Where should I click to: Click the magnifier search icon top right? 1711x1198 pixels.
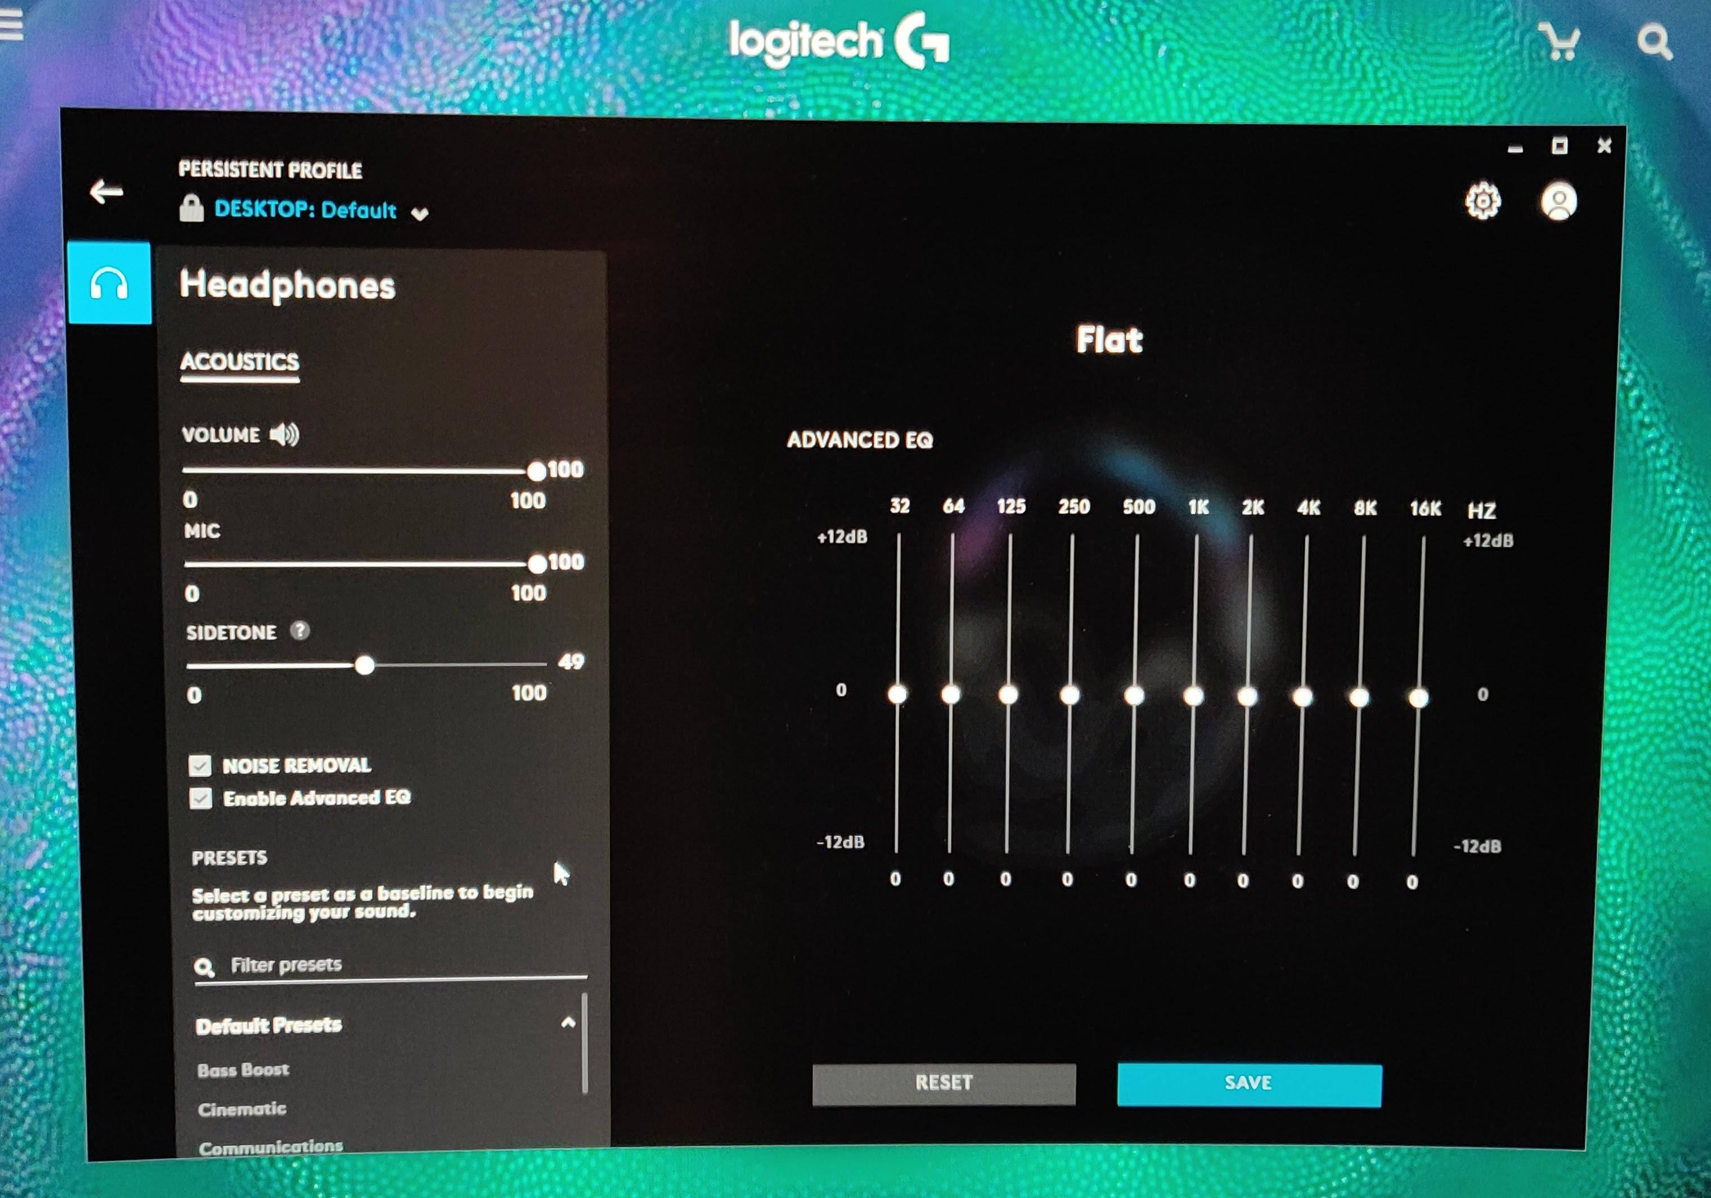(x=1654, y=43)
